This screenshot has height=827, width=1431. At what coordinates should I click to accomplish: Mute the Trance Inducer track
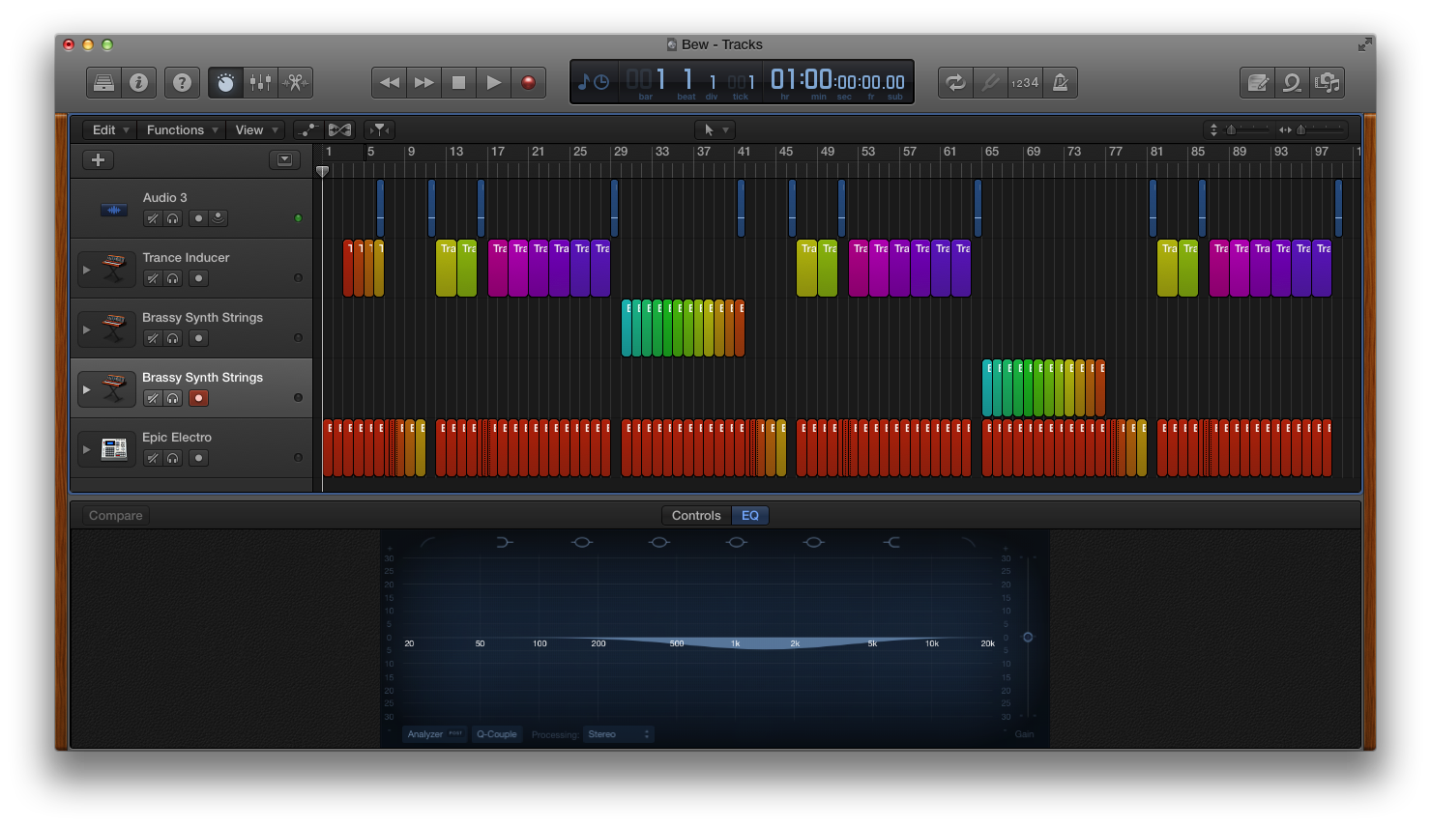pyautogui.click(x=153, y=278)
